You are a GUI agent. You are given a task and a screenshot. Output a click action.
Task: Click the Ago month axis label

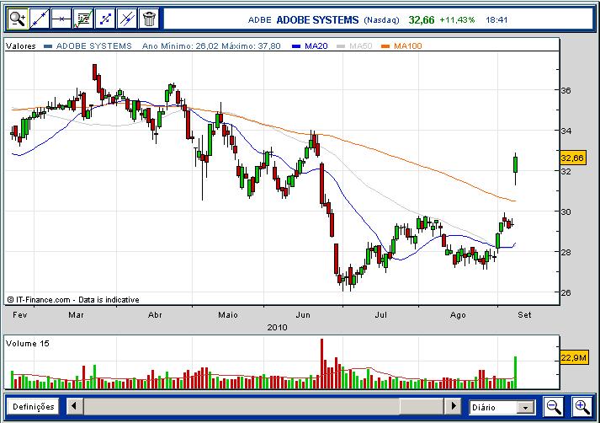(458, 315)
